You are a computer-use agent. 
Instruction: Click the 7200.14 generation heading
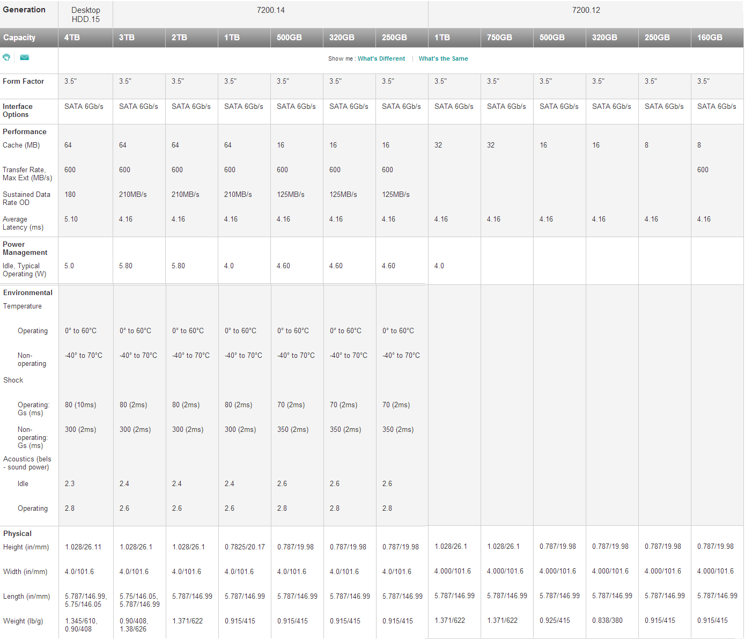coord(271,10)
